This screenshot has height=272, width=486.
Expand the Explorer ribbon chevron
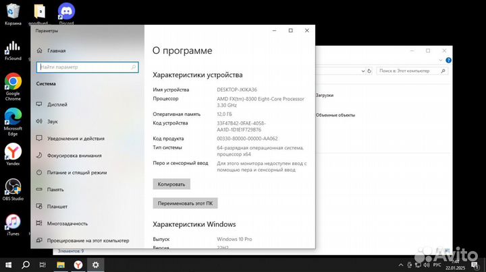(440, 61)
